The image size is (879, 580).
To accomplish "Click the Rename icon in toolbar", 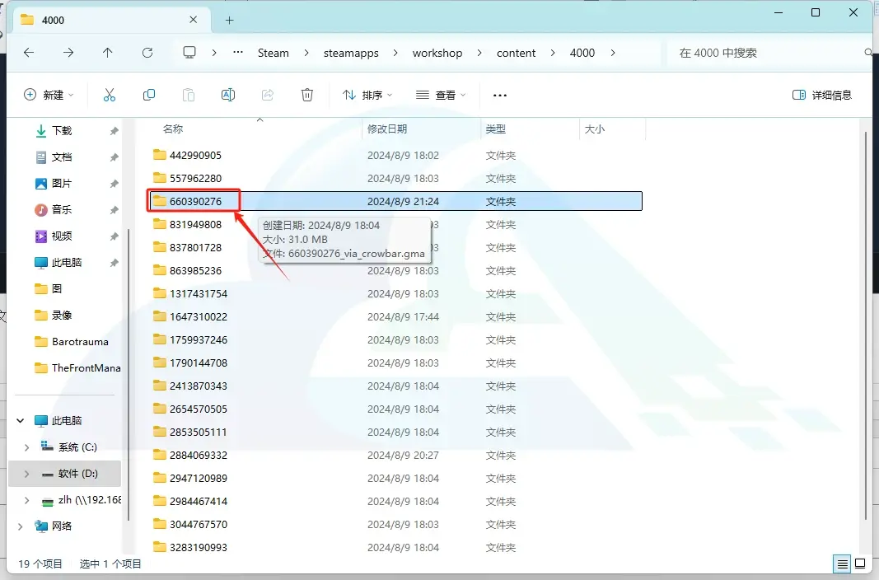I will 228,96.
